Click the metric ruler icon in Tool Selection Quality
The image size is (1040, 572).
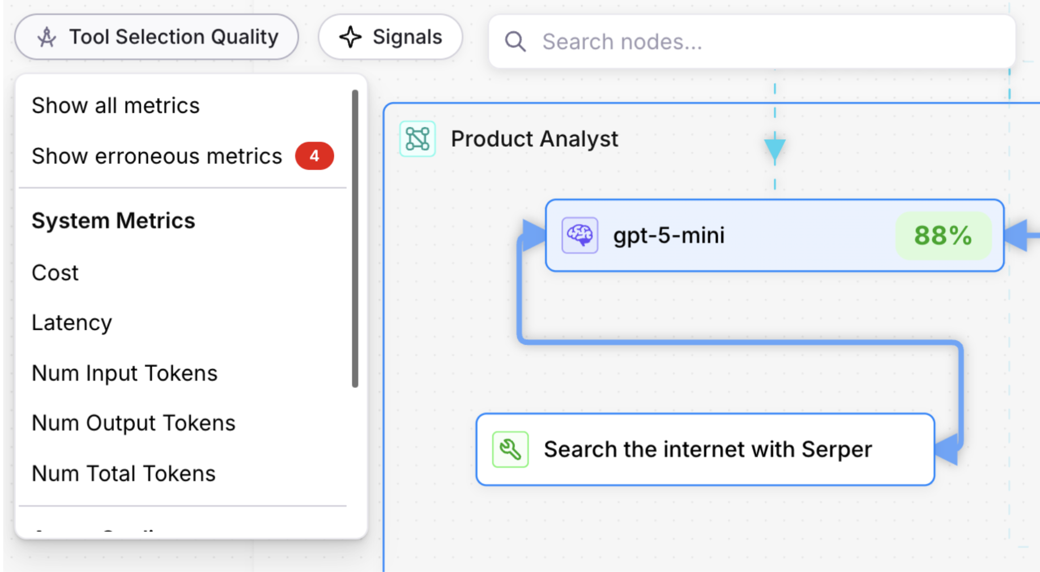coord(46,36)
